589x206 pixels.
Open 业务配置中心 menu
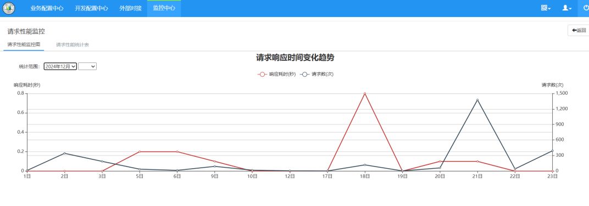[47, 8]
